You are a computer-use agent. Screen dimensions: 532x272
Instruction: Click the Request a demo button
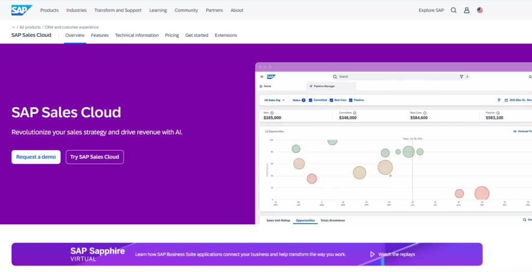tap(36, 157)
